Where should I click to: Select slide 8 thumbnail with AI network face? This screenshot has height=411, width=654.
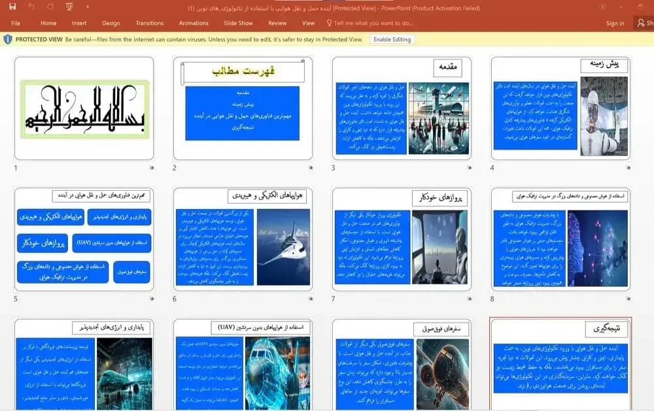click(x=560, y=239)
